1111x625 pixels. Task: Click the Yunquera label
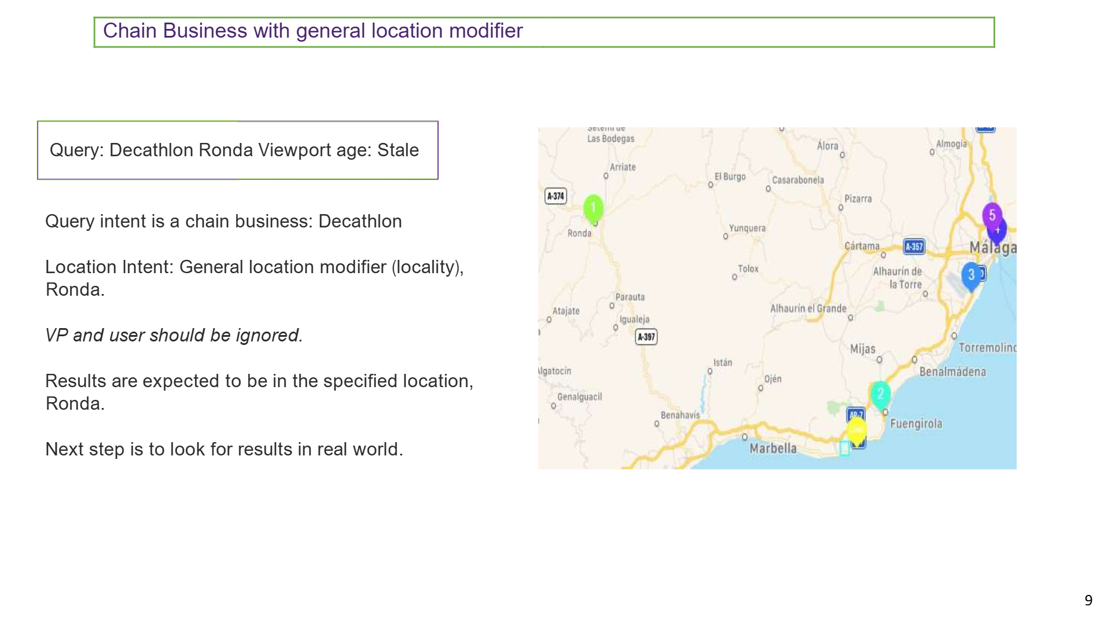point(747,228)
